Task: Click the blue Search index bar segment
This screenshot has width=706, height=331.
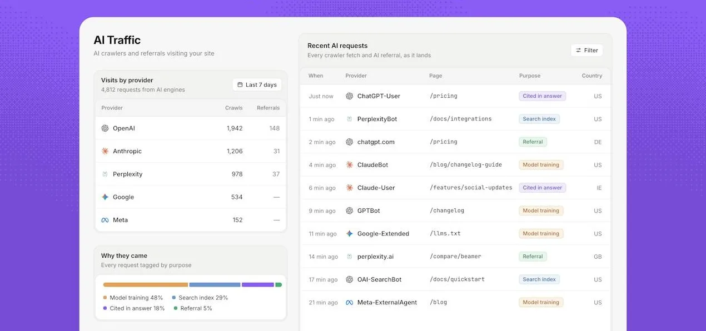Action: tap(215, 285)
